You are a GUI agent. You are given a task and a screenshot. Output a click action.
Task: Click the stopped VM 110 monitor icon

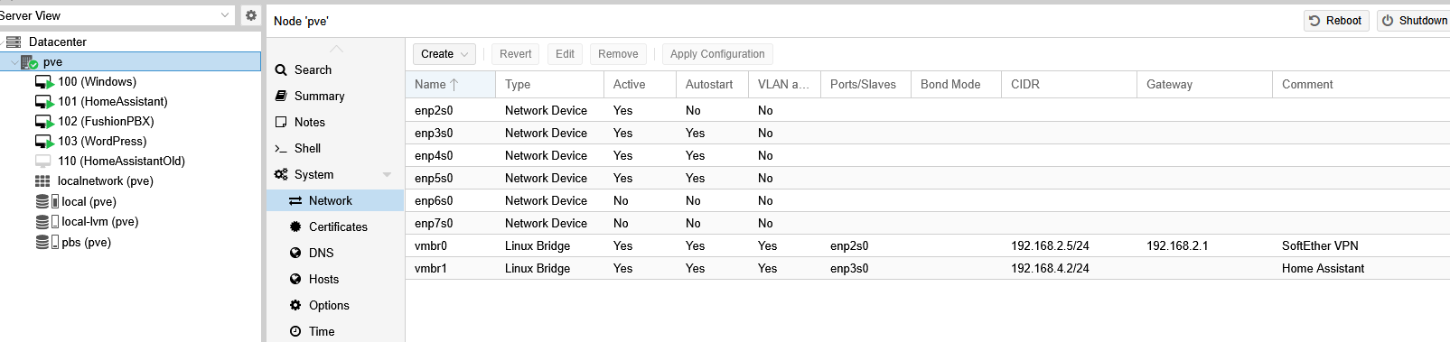43,162
